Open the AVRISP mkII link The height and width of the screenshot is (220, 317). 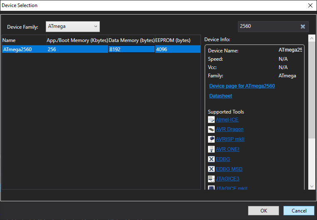(230, 139)
